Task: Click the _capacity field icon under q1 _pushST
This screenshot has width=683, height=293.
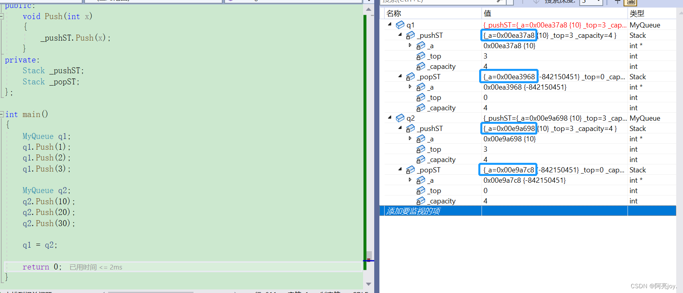Action: [x=421, y=66]
